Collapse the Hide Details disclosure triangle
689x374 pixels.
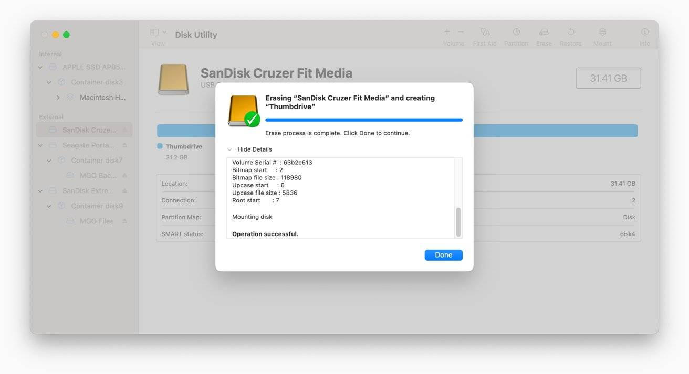(229, 149)
